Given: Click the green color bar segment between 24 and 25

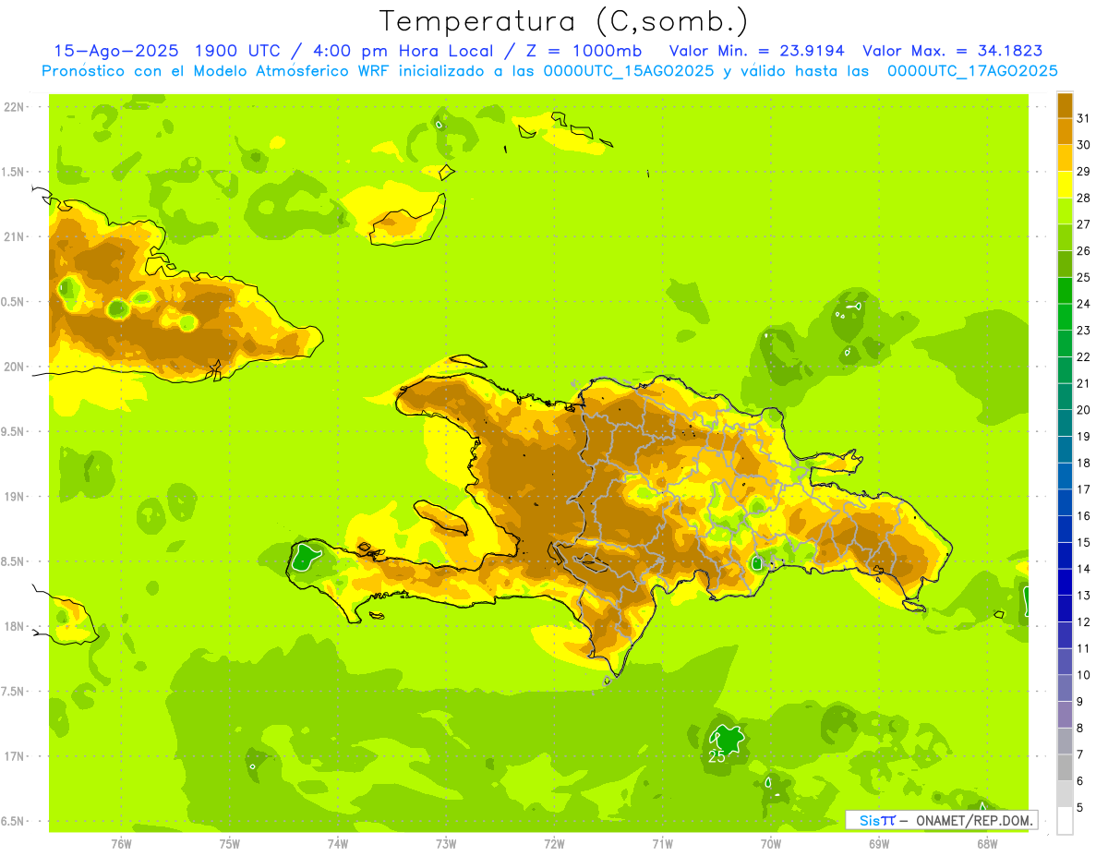Looking at the screenshot, I should 1065,291.
